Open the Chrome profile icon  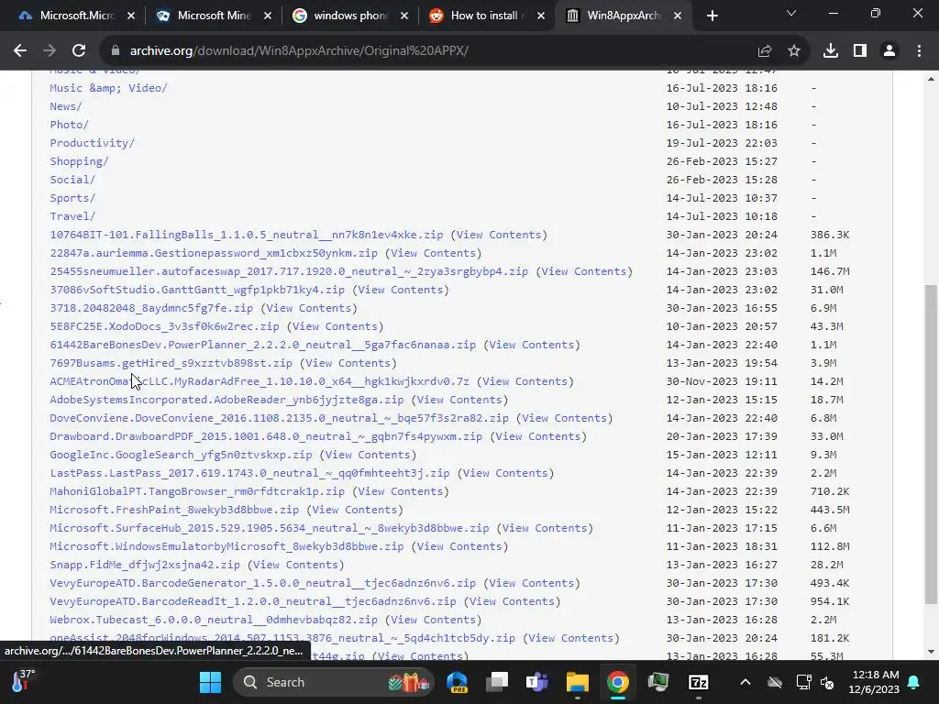[x=889, y=51]
